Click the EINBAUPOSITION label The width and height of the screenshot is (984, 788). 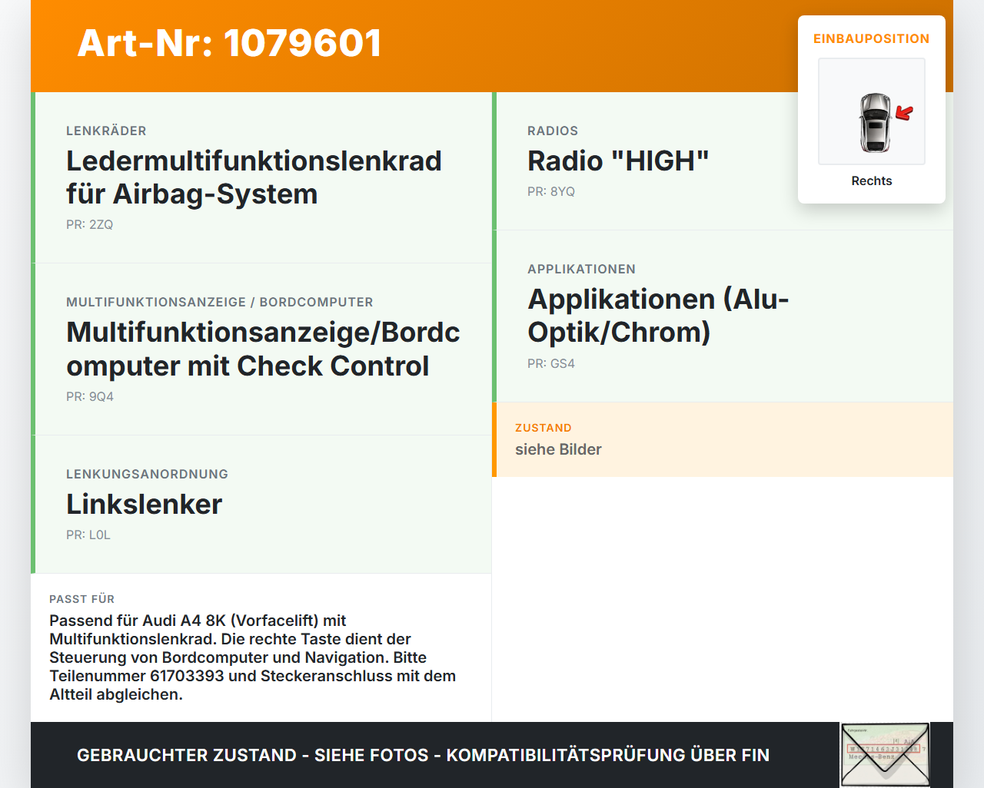pyautogui.click(x=872, y=38)
